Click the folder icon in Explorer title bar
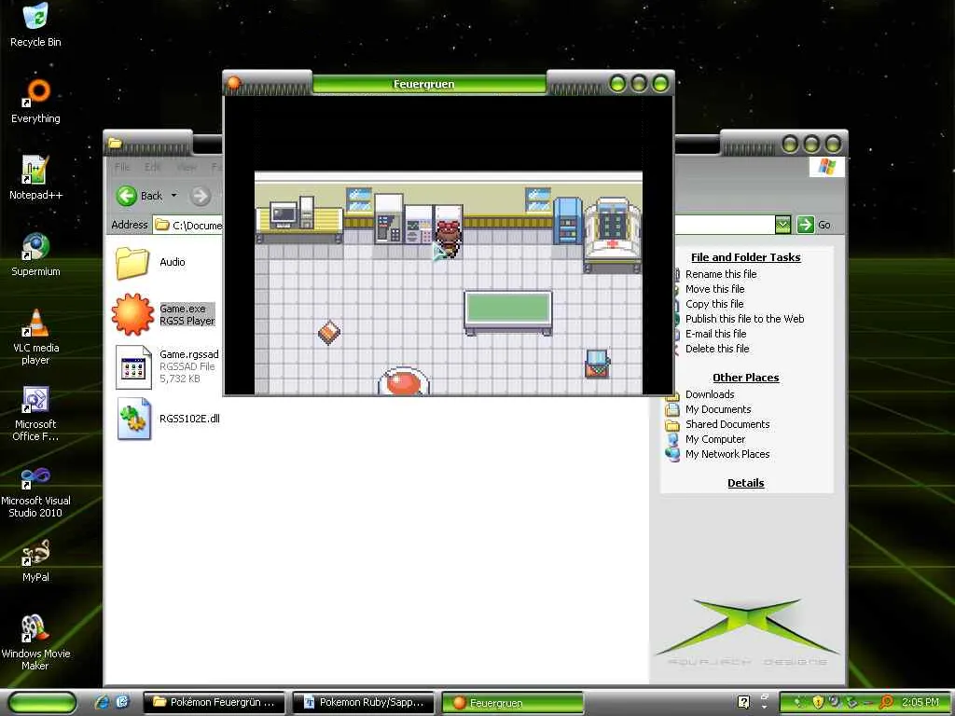The image size is (955, 716). pyautogui.click(x=115, y=143)
